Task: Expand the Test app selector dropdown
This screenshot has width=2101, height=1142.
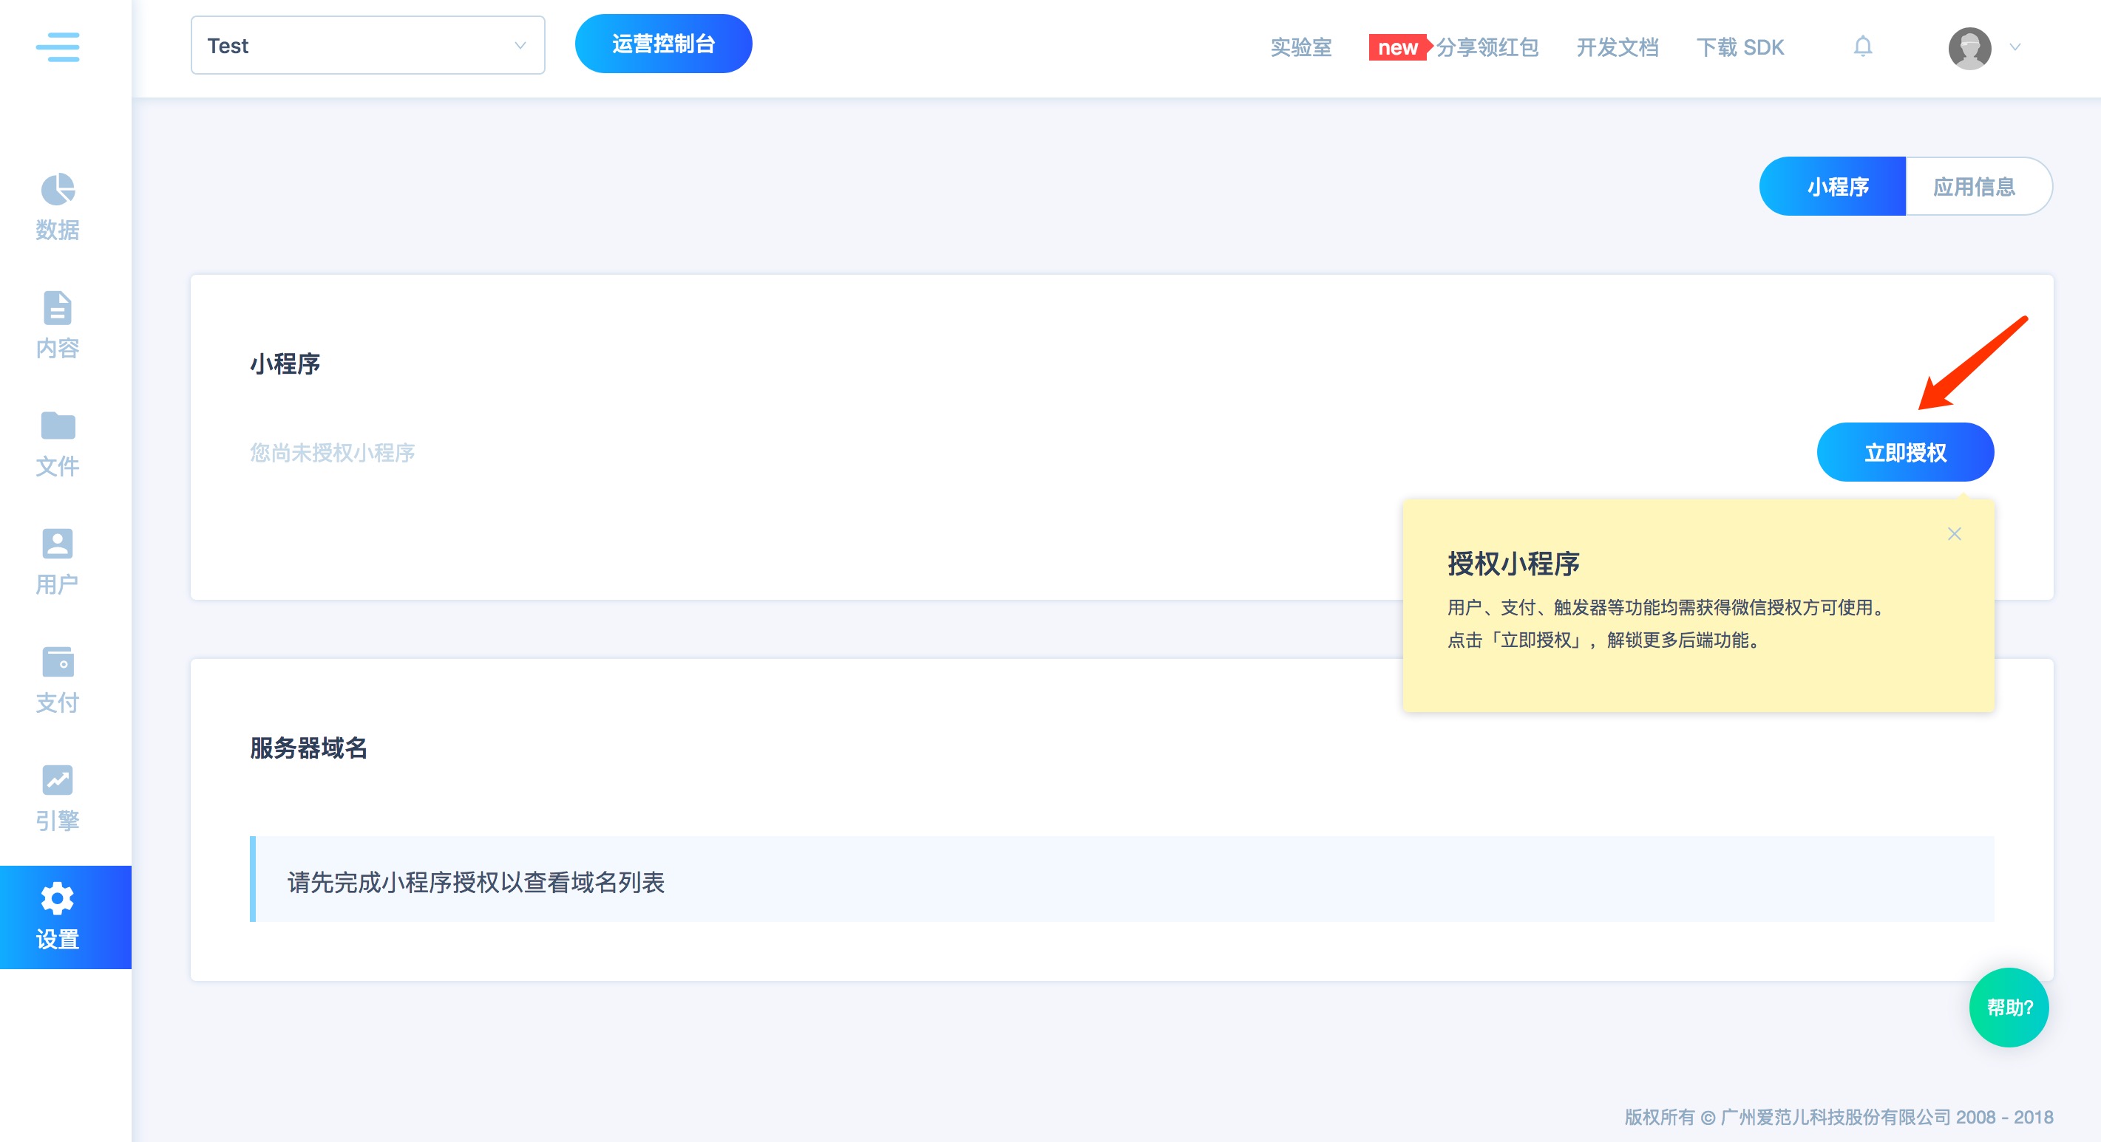Action: [367, 46]
